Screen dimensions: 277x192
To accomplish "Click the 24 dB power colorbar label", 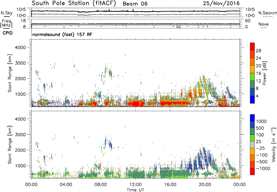I will pyautogui.click(x=258, y=58).
